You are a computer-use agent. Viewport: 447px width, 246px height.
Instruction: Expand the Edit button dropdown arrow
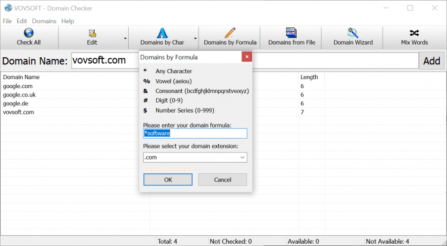[125, 38]
